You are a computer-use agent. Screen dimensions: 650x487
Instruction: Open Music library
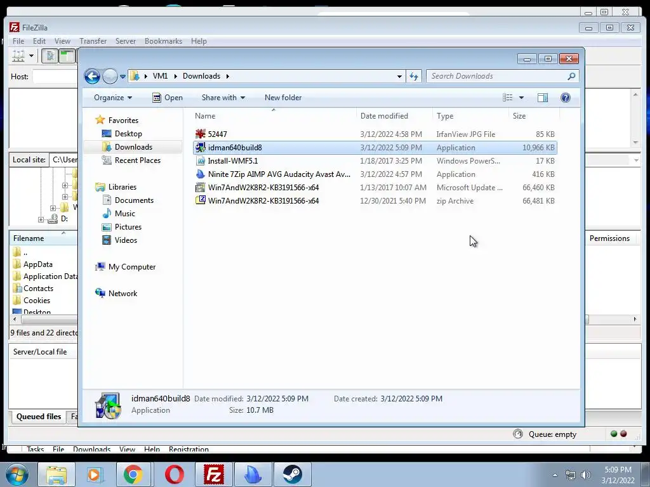pos(125,214)
